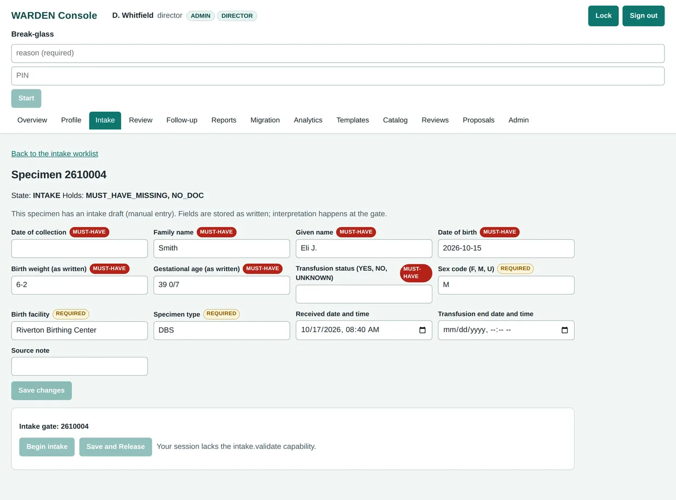Click the REQUIRED badge beside Birth facility
The image size is (676, 500).
pos(71,314)
